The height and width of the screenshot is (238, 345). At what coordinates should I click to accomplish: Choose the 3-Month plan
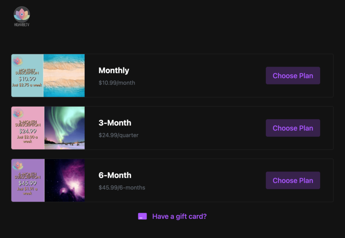[293, 128]
